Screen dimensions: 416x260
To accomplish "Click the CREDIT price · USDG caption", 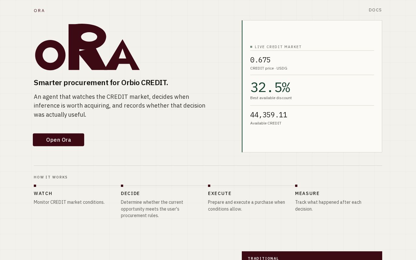I will click(269, 68).
